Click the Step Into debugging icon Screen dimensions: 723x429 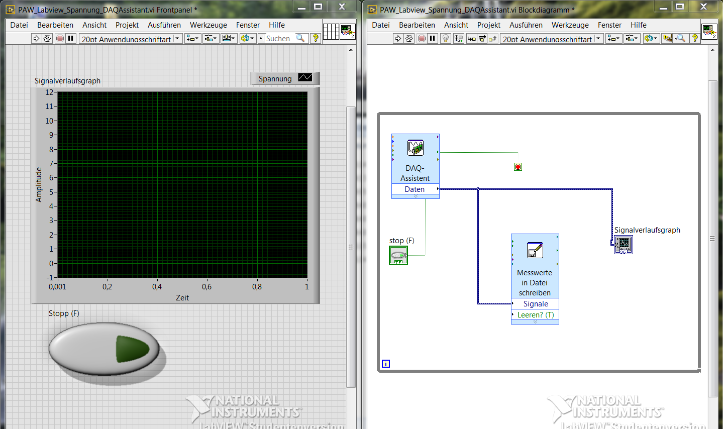[x=471, y=38]
